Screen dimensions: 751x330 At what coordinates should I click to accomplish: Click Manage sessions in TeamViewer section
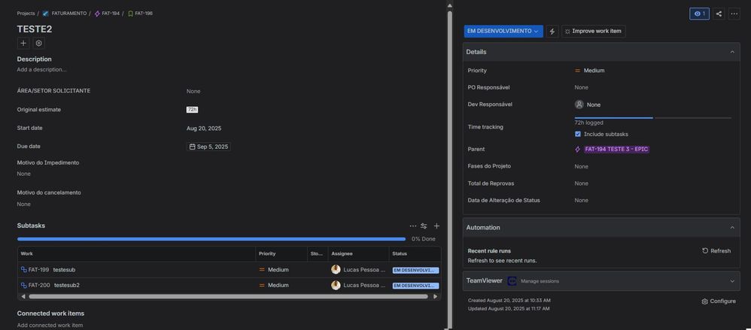pyautogui.click(x=540, y=281)
